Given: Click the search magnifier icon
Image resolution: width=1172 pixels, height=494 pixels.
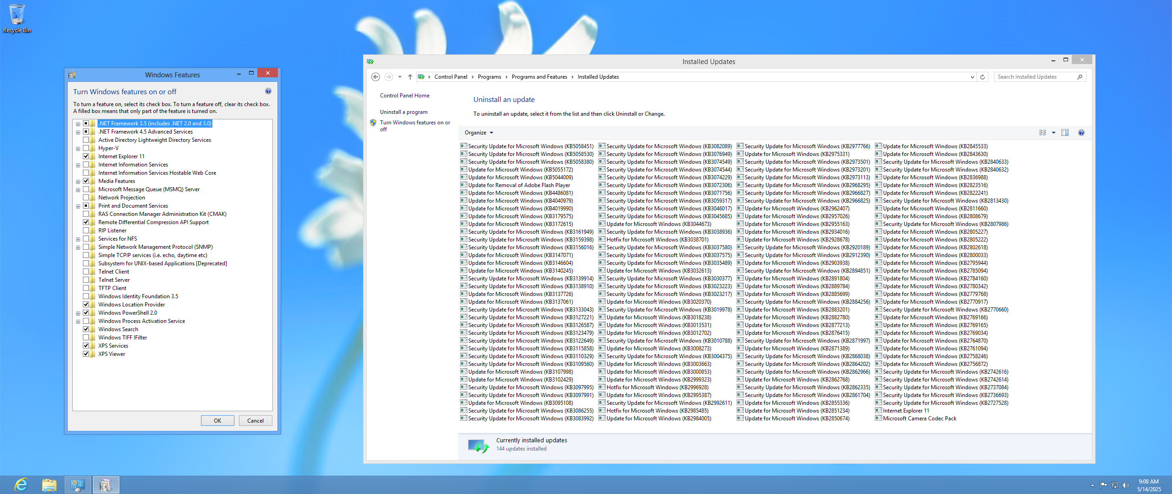Looking at the screenshot, I should 1080,77.
